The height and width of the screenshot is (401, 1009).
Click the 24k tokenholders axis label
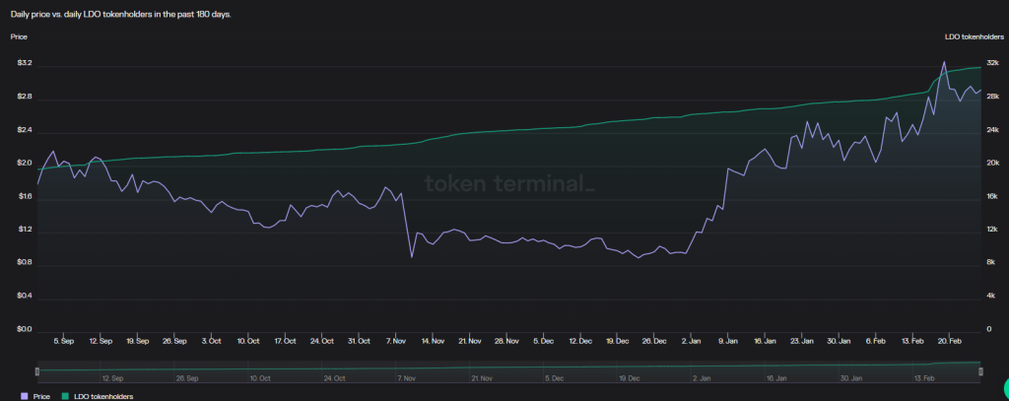click(992, 129)
